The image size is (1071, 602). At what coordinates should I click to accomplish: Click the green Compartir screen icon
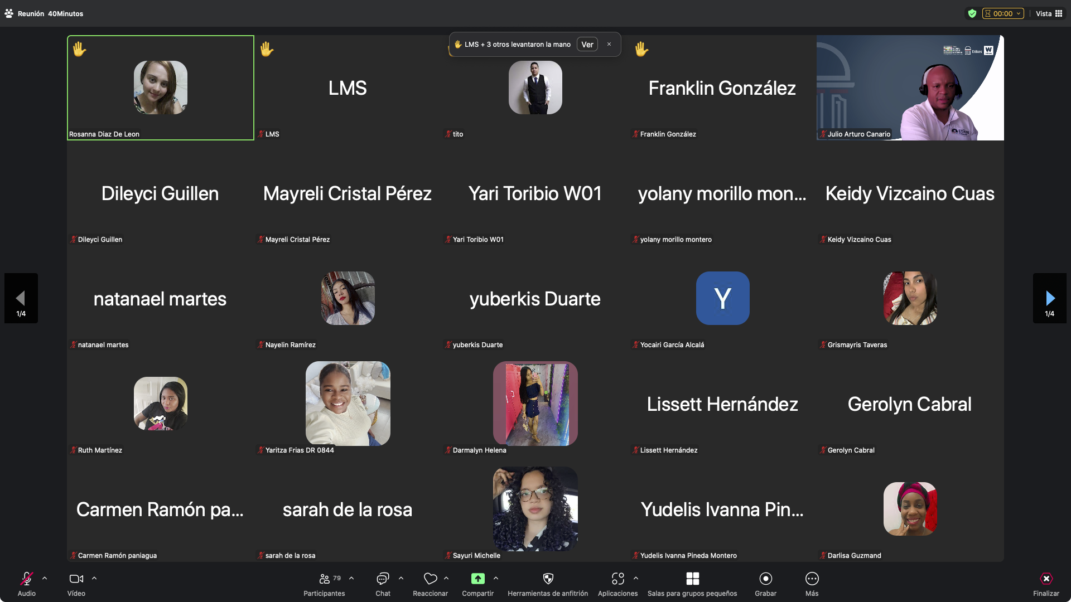[x=477, y=579]
